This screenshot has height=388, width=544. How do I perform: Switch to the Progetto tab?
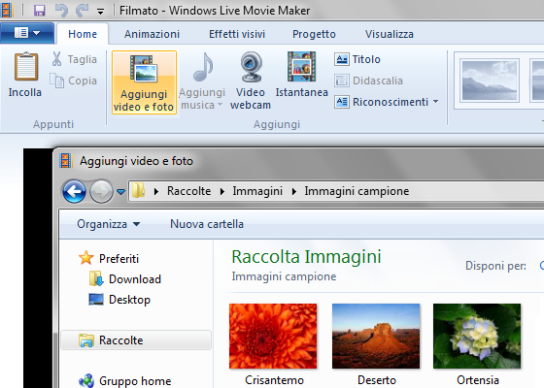tap(314, 34)
